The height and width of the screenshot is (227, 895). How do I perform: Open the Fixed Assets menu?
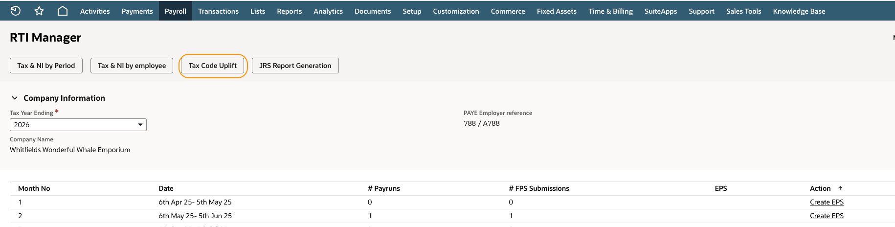tap(557, 11)
